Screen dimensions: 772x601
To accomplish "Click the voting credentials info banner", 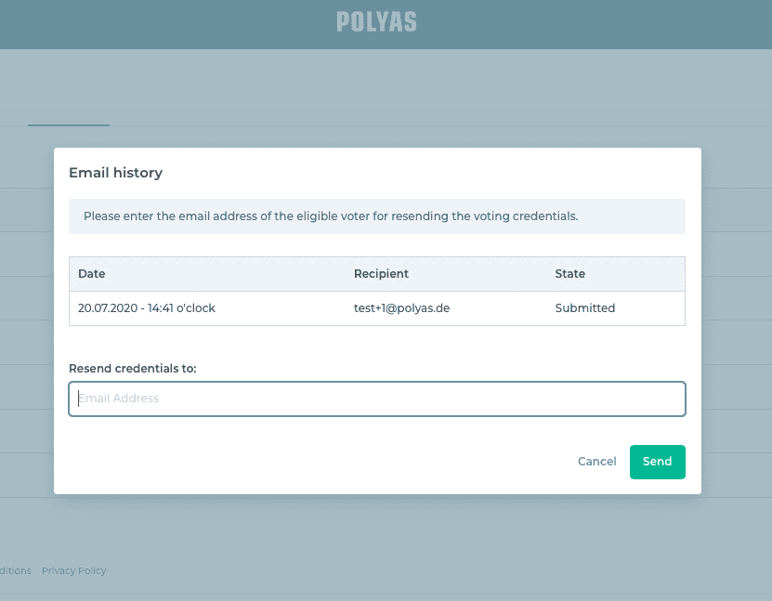I will coord(376,216).
